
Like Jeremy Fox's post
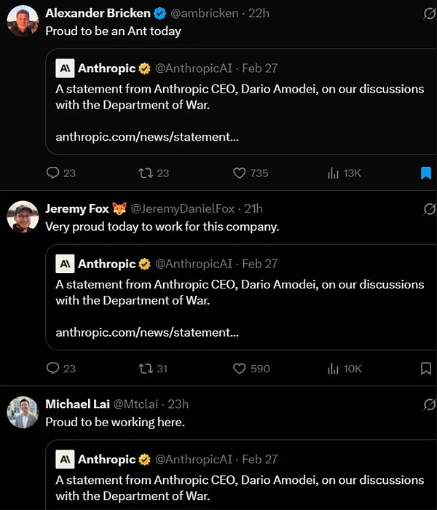[x=240, y=369]
